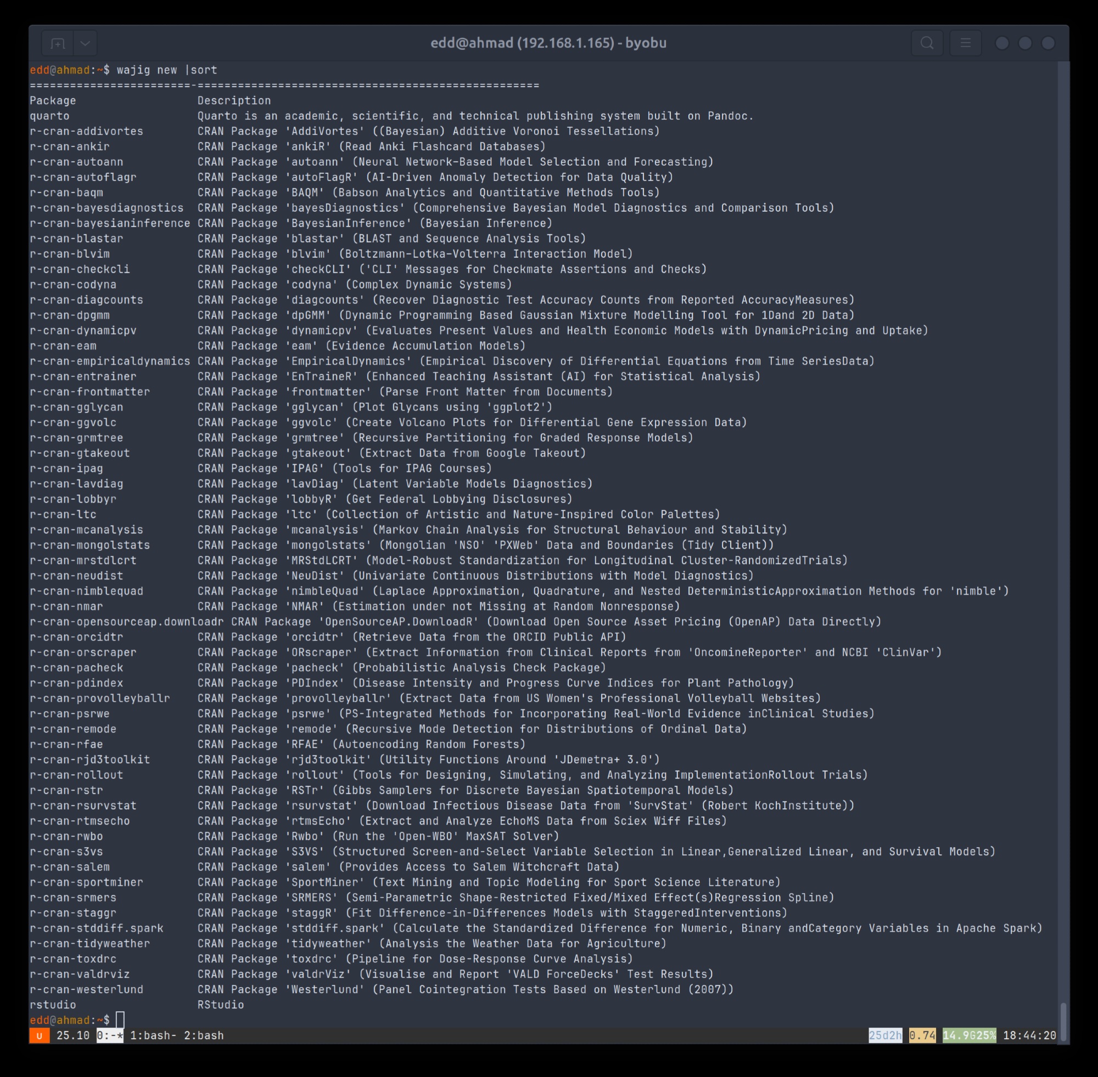The height and width of the screenshot is (1077, 1098).
Task: Click the 25d2h uptime indicator
Action: tap(885, 1035)
